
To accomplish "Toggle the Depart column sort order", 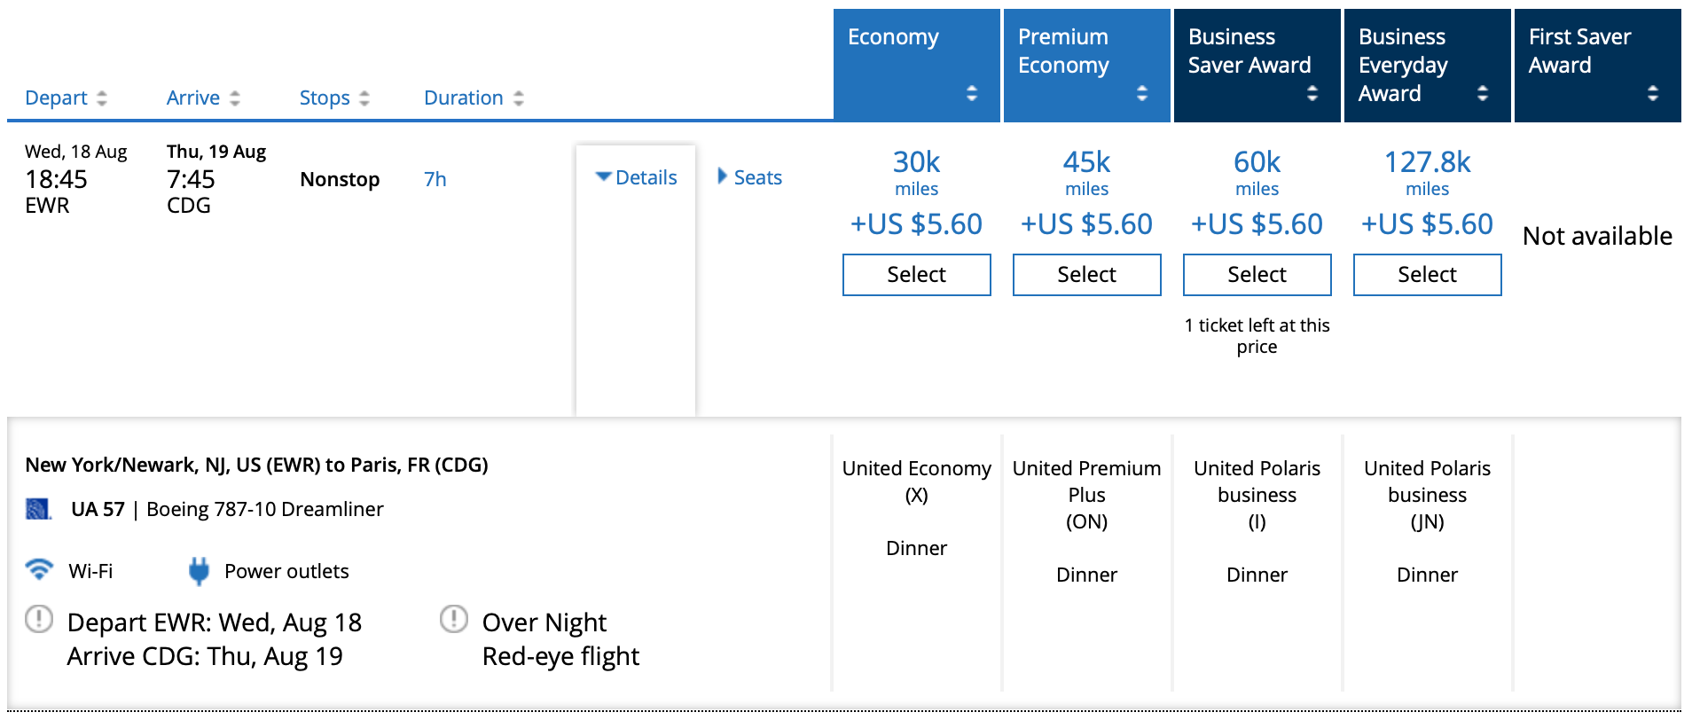I will coord(101,98).
